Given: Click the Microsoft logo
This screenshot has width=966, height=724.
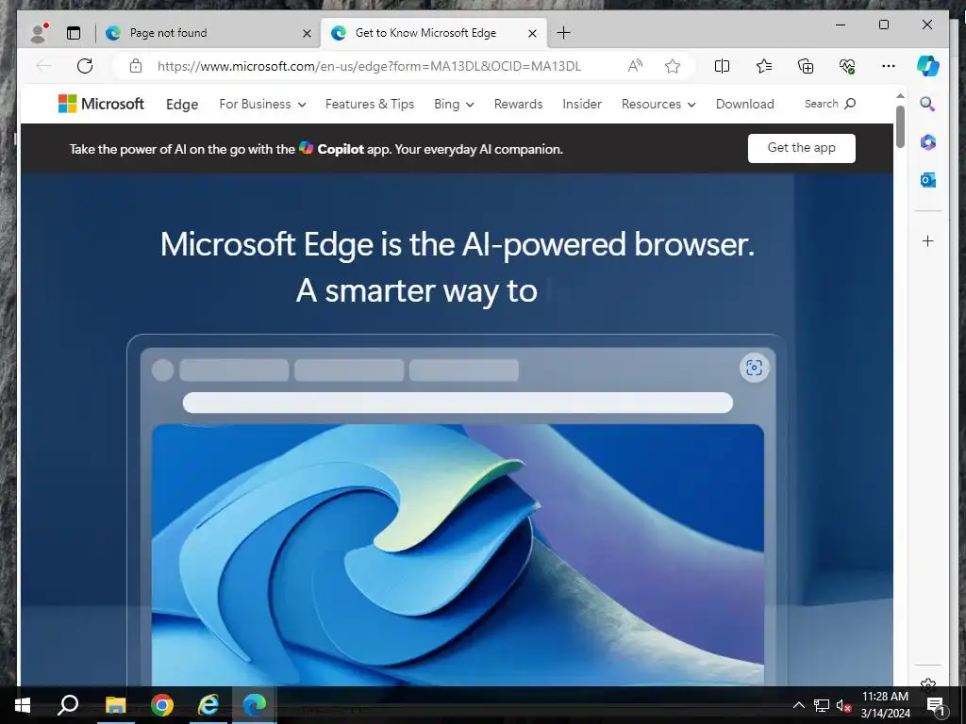Looking at the screenshot, I should (x=101, y=104).
